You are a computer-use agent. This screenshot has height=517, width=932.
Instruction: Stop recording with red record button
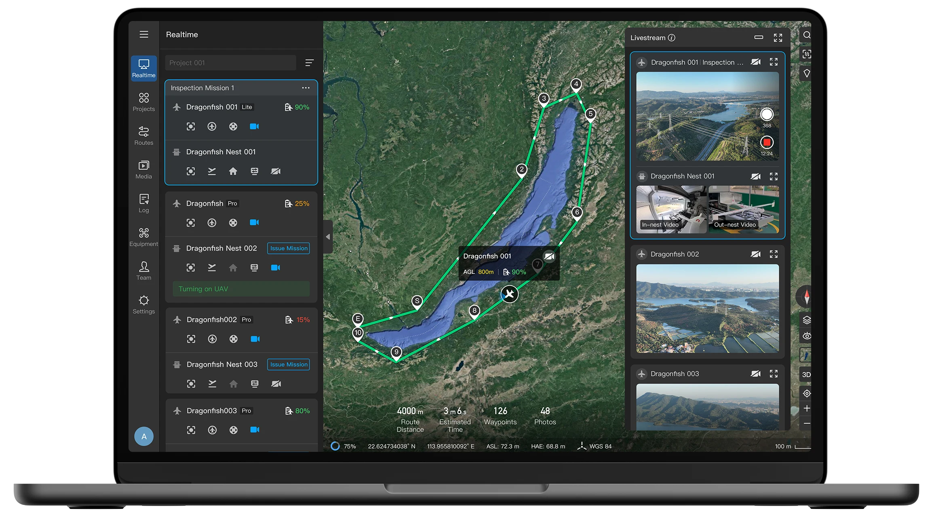coord(767,142)
